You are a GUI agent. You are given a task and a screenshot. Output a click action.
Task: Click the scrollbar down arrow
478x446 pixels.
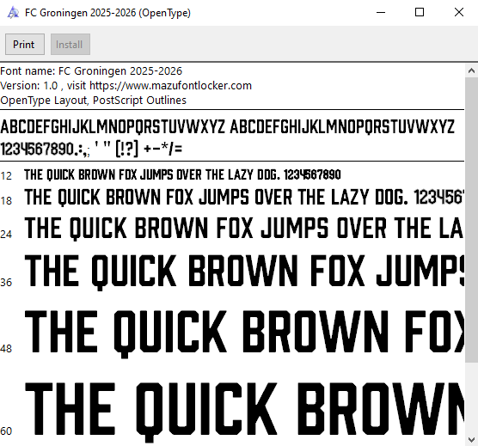point(471,440)
